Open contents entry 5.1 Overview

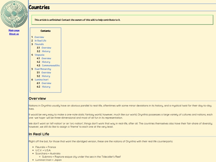pos(46,72)
